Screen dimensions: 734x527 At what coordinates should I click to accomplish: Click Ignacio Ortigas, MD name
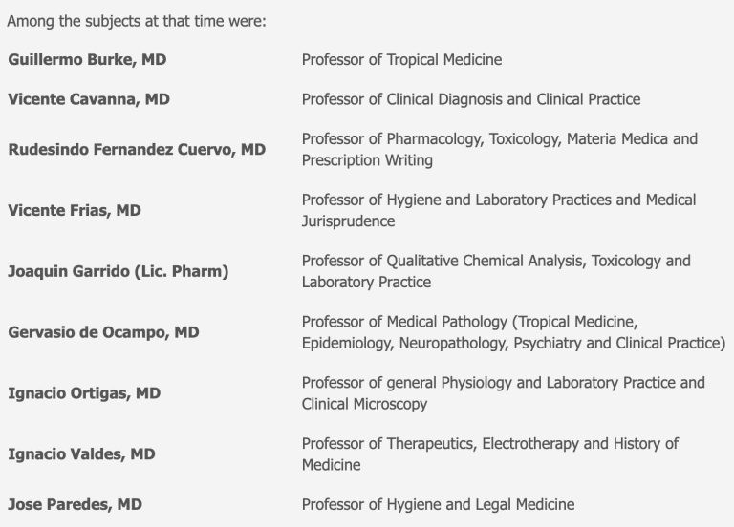(84, 392)
